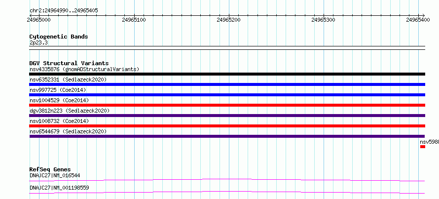
Task: Click the 2p23.3 cytogenetic band label
Action: pos(38,42)
